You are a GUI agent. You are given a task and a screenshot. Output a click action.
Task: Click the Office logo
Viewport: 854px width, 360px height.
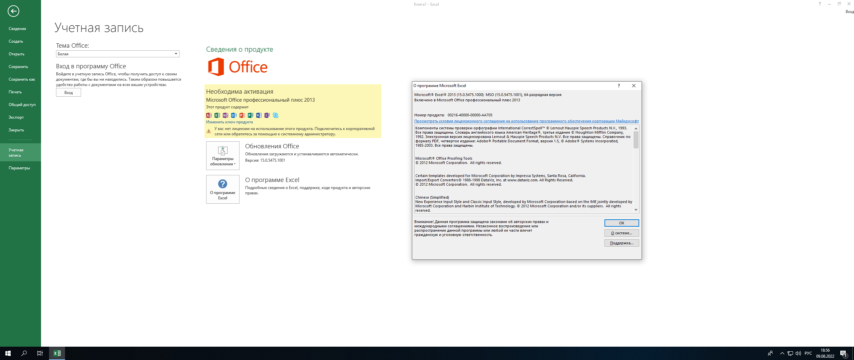click(x=238, y=67)
